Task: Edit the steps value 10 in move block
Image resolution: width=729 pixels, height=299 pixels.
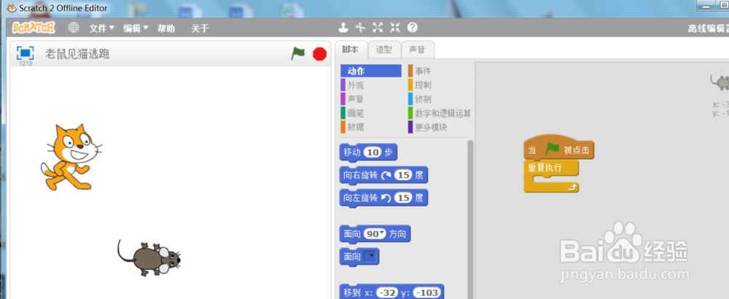Action: [373, 152]
